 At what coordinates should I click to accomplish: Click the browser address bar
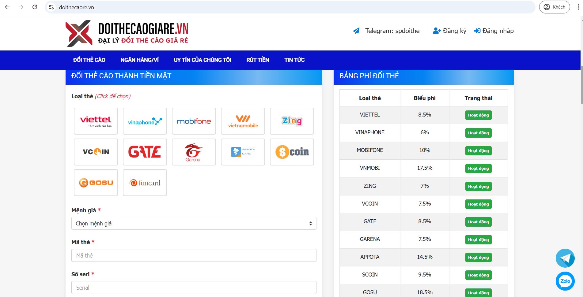290,7
